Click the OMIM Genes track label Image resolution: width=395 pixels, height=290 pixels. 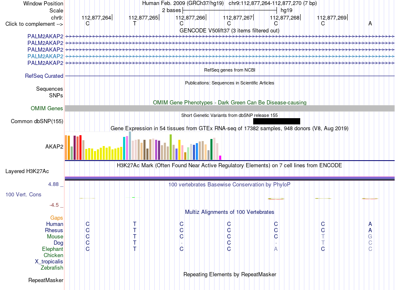coord(47,109)
